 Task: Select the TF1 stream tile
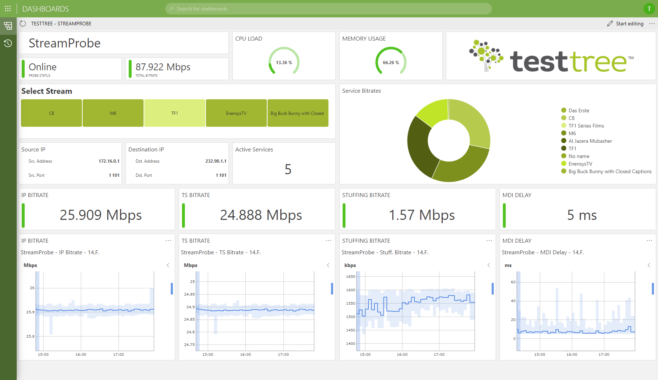coord(175,113)
